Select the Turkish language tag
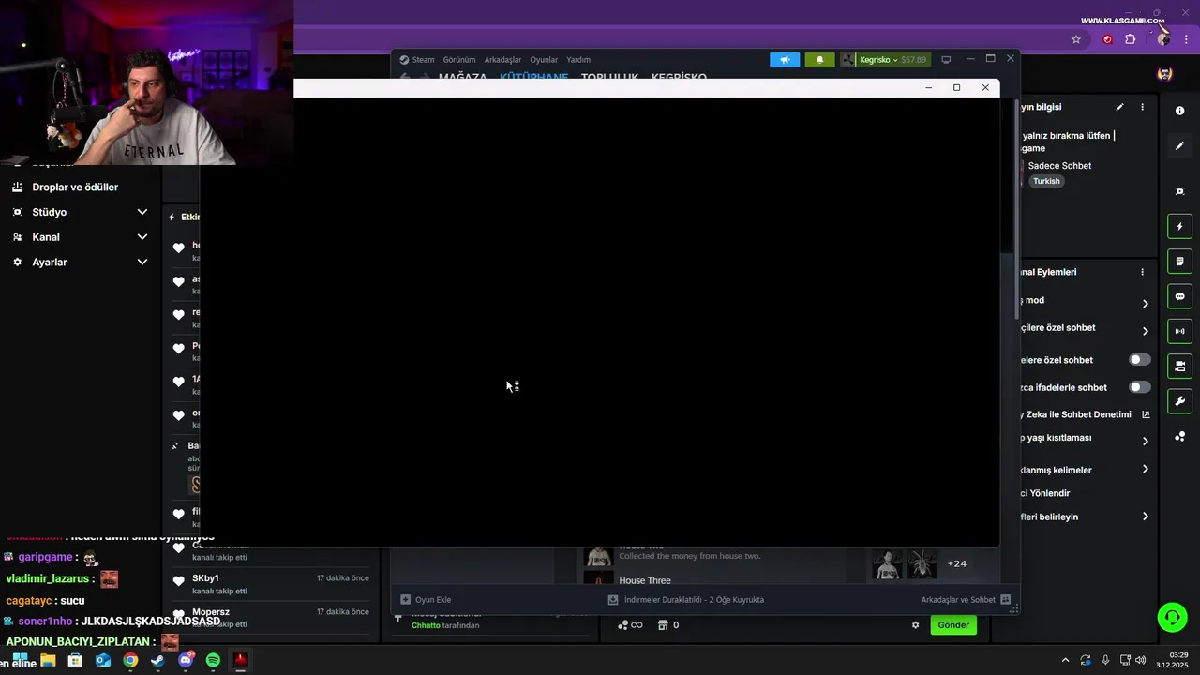Screen dimensions: 1200x675 (1046, 181)
